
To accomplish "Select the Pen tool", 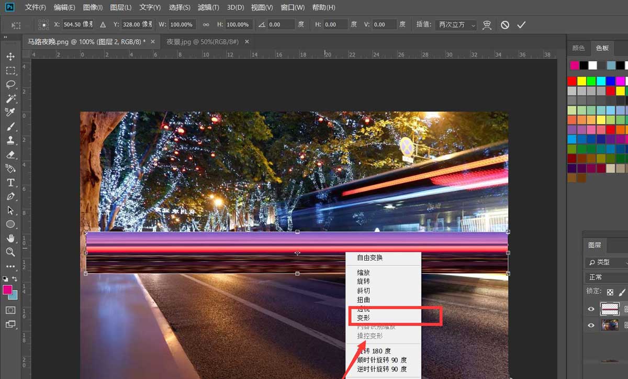I will [x=10, y=197].
